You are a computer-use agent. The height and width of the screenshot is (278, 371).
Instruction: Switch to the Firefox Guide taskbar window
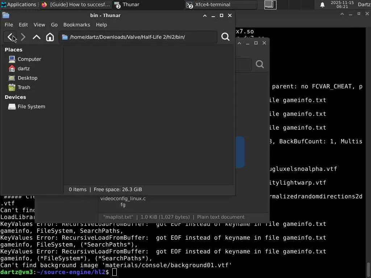[76, 4]
